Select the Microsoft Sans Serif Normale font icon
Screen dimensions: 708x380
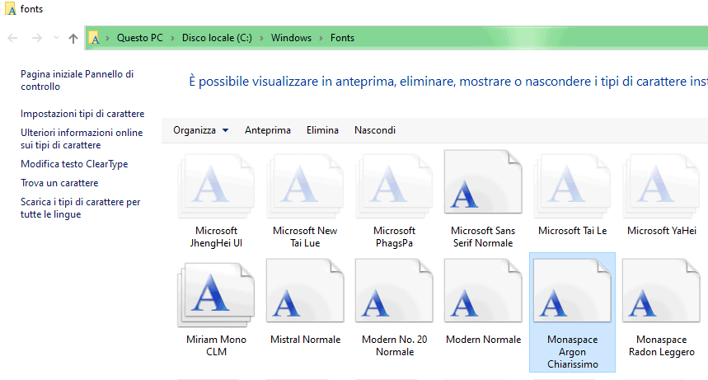483,182
